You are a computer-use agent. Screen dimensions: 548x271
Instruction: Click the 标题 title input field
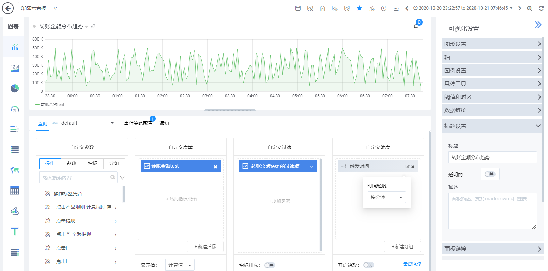point(492,157)
